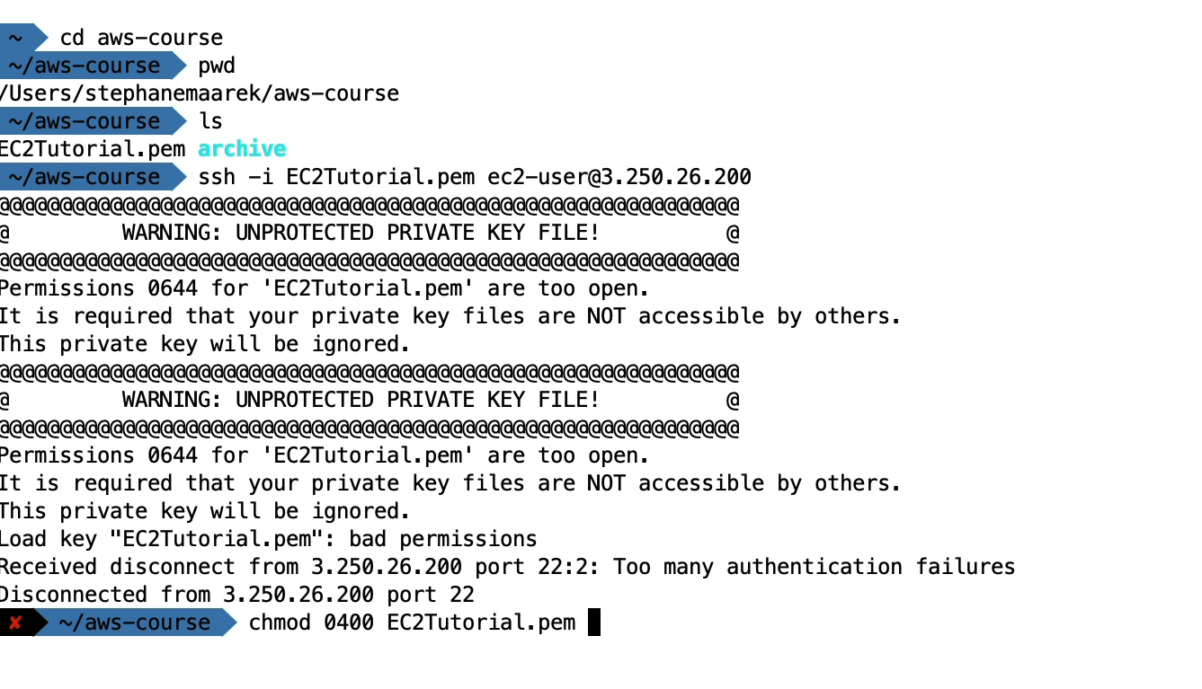Click the 0400 value in chmod command
This screenshot has width=1202, height=689.
tap(349, 623)
